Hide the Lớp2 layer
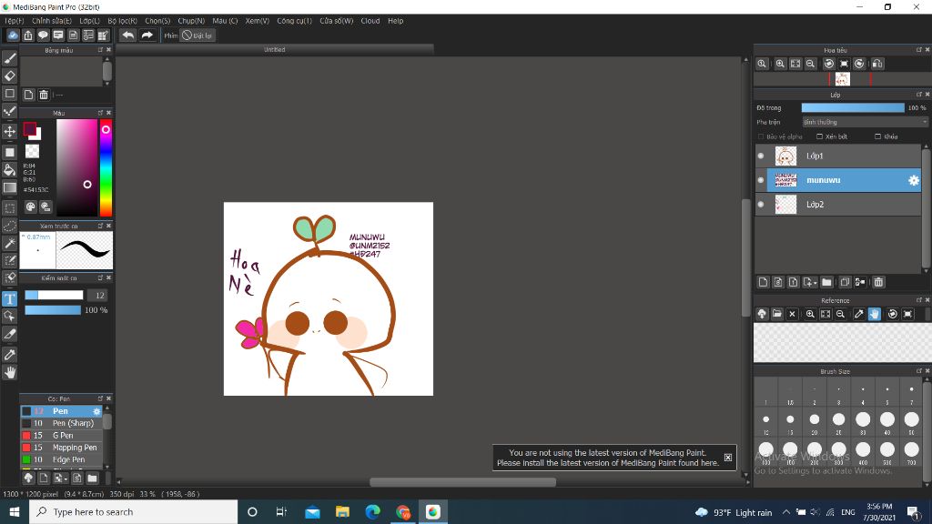The width and height of the screenshot is (932, 524). pos(761,205)
